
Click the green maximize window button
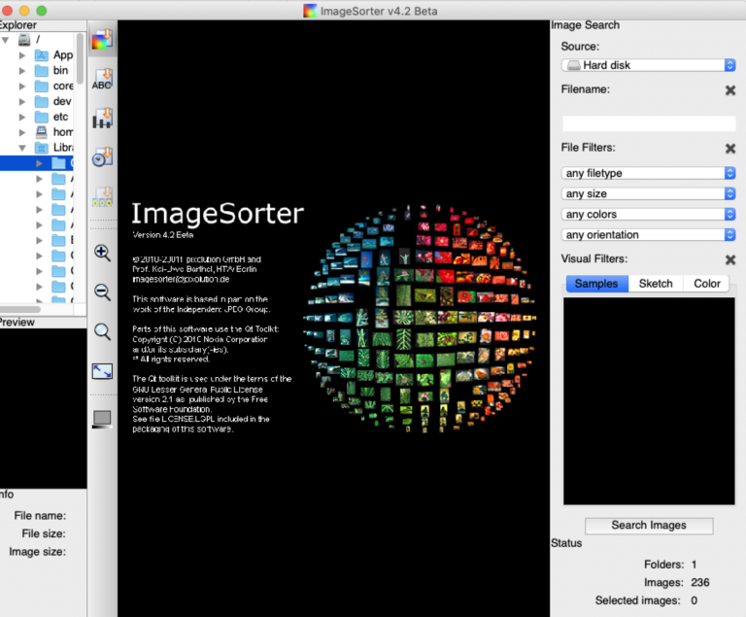tap(42, 11)
